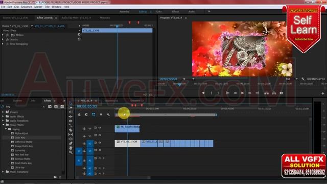This screenshot has width=327, height=184.
Task: Play the program monitor
Action: pyautogui.click(x=242, y=93)
